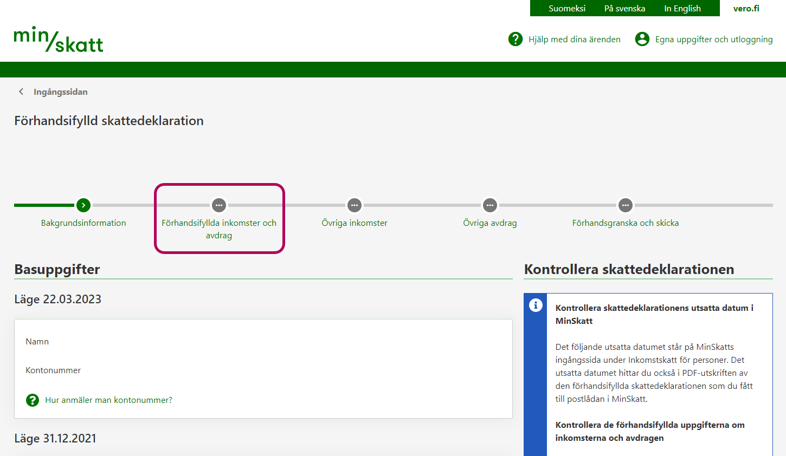Click the back chevron beside Ingångssidan

point(21,92)
